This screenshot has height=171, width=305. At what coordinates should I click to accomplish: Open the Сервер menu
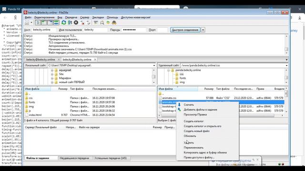[x=85, y=18]
